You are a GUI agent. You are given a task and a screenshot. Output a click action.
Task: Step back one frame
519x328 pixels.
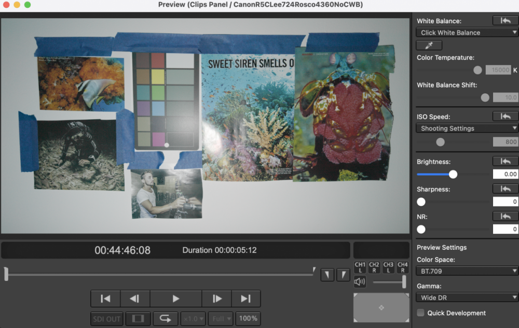(135, 298)
